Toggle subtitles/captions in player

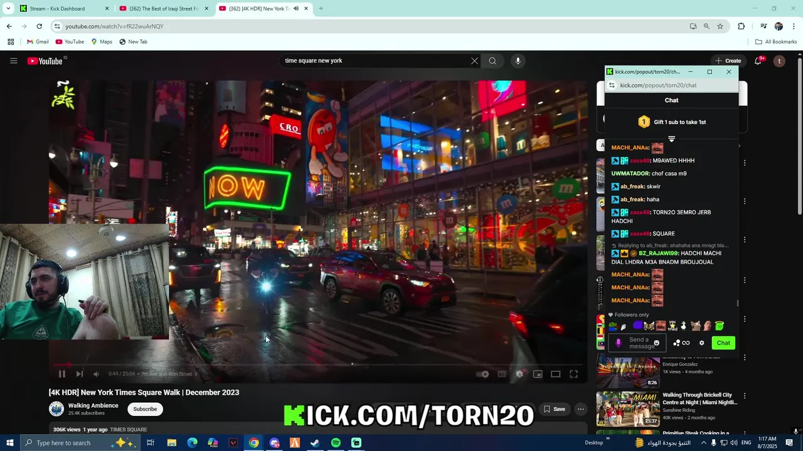502,374
